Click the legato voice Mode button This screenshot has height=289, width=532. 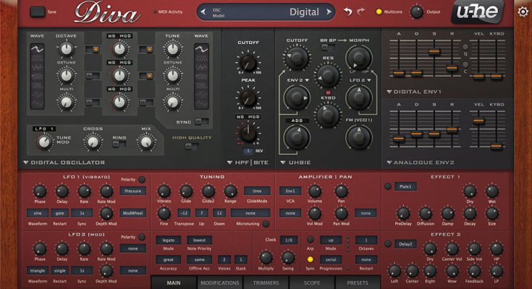168,239
